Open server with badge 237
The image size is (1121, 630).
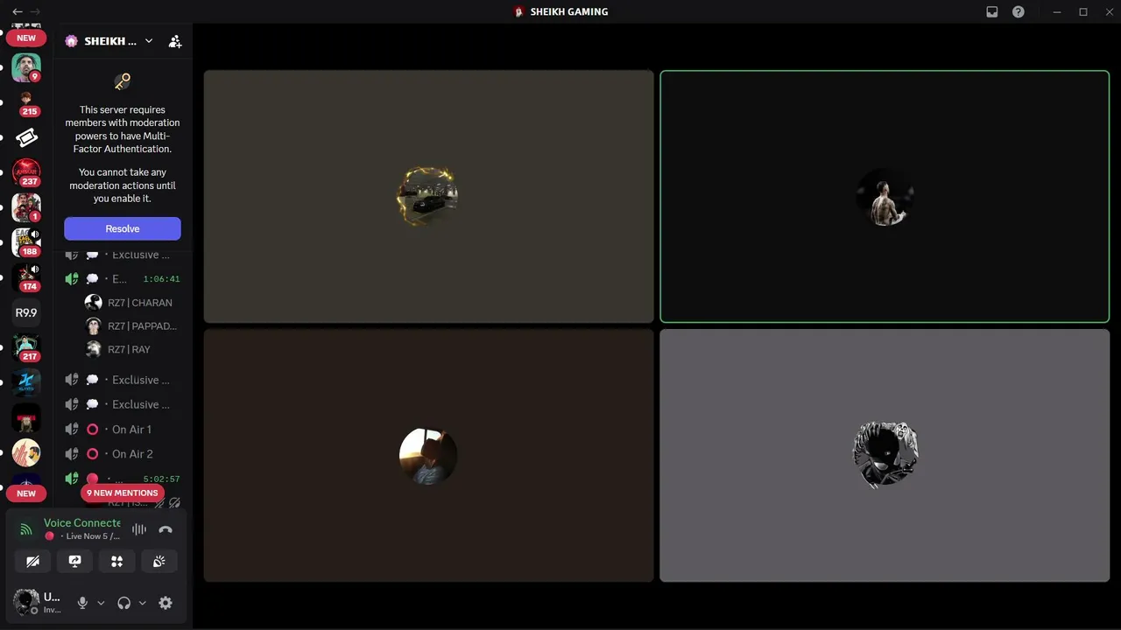(x=26, y=172)
